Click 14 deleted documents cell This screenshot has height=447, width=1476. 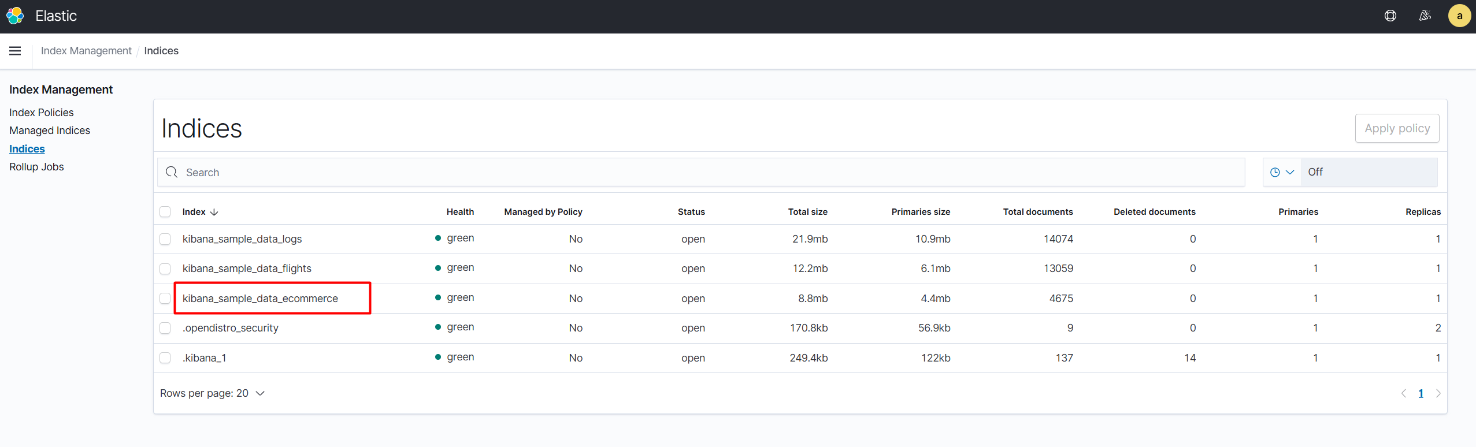pyautogui.click(x=1190, y=358)
